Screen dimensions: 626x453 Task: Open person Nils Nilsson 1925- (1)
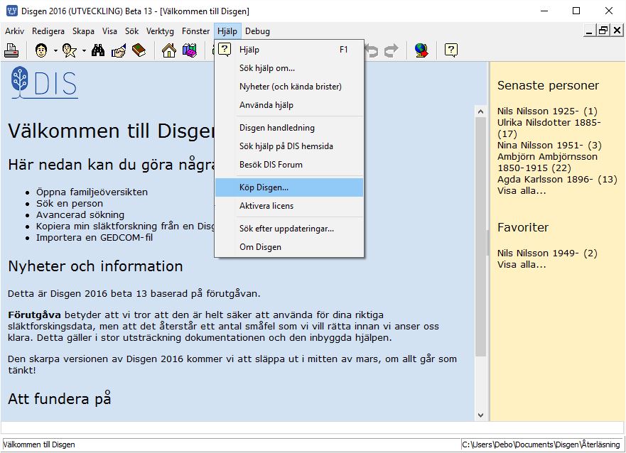click(547, 111)
